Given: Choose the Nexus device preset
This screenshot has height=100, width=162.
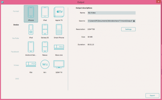Looking at the screenshot, I should pyautogui.click(x=45, y=49).
